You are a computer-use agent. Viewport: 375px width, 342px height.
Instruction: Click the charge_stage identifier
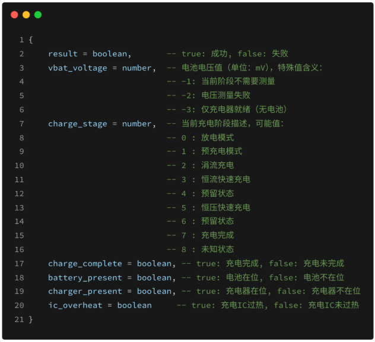[x=78, y=124]
